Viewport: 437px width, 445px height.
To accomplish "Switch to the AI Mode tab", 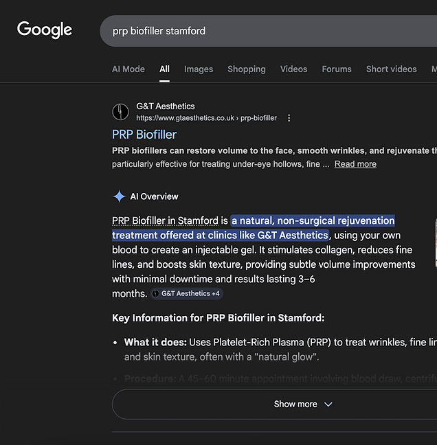I will pos(128,69).
